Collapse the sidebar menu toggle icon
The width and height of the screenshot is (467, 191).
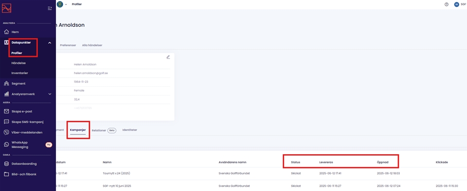pyautogui.click(x=50, y=8)
